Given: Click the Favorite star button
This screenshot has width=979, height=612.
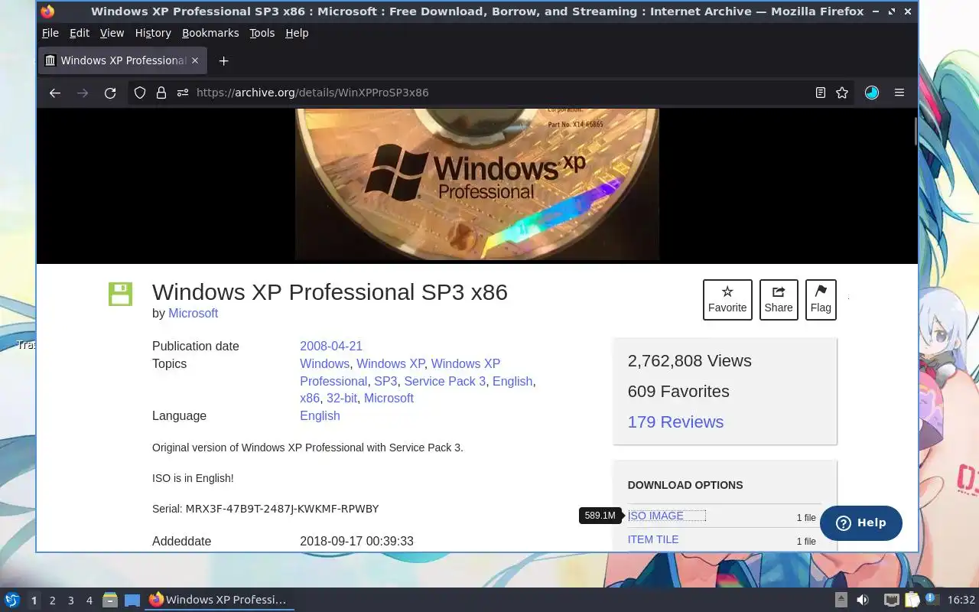Looking at the screenshot, I should [x=727, y=299].
